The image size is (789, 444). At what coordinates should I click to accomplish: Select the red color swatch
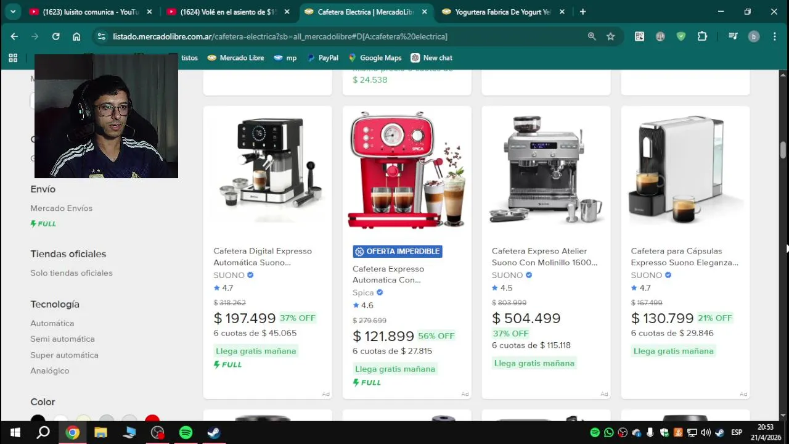[x=152, y=419]
